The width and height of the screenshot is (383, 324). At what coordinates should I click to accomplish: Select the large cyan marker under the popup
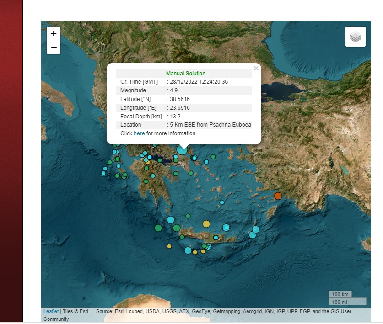click(x=182, y=150)
